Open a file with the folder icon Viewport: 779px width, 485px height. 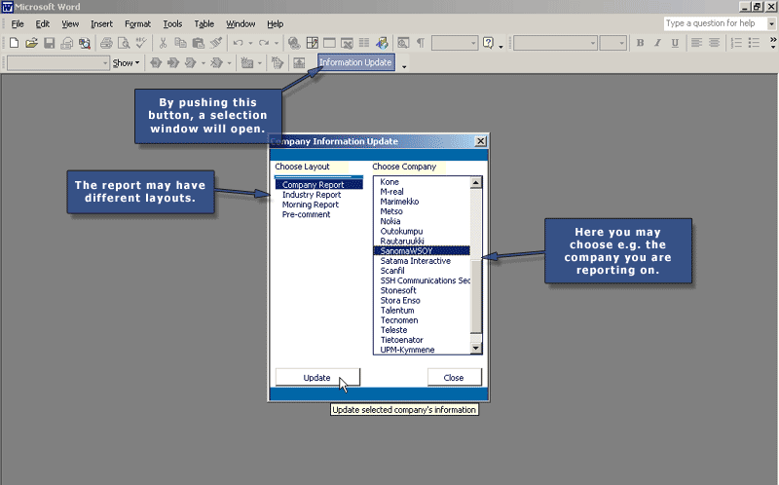(31, 43)
